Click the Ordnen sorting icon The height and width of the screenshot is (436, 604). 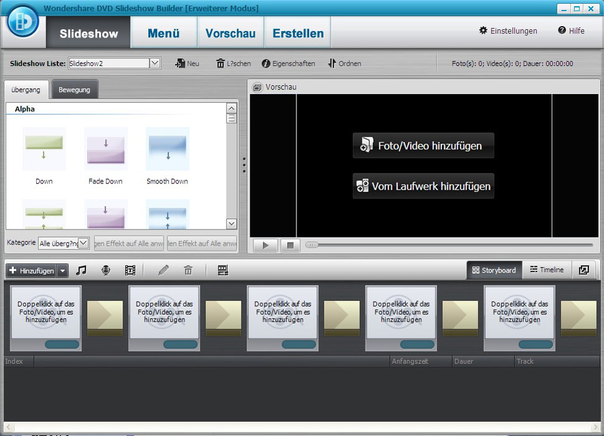(344, 63)
